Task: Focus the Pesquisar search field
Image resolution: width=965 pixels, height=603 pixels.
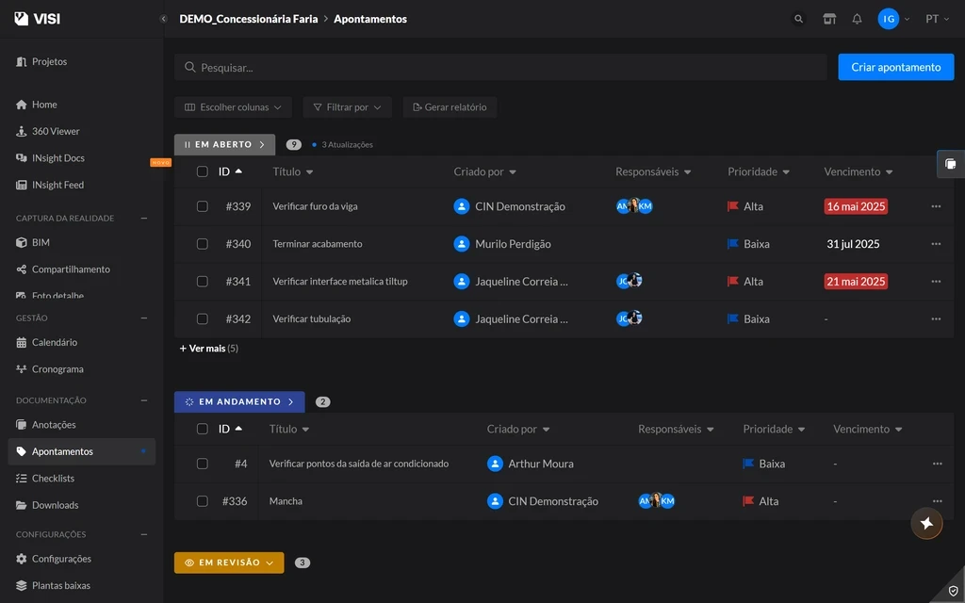Action: coord(500,67)
